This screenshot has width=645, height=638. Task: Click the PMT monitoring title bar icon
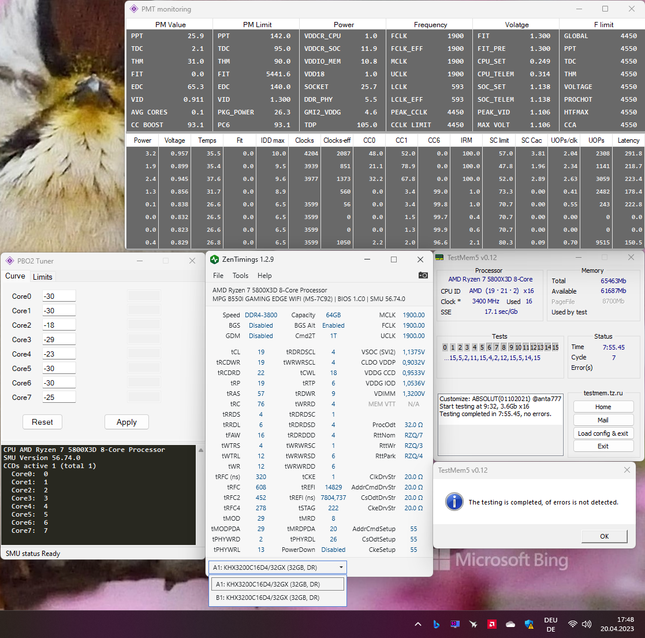coord(134,9)
